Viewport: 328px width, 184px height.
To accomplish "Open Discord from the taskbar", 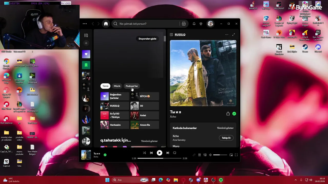I will pyautogui.click(x=198, y=180).
